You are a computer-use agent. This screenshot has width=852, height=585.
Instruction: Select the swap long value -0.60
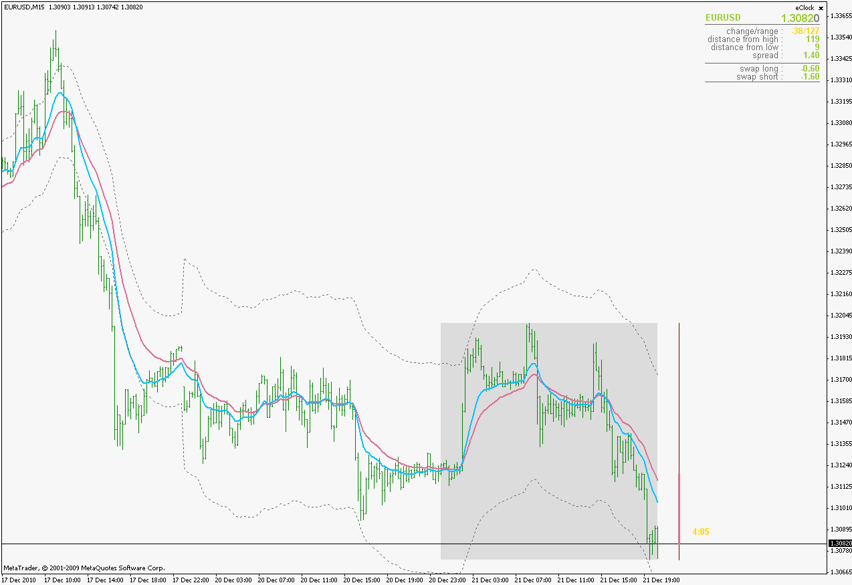pos(810,69)
